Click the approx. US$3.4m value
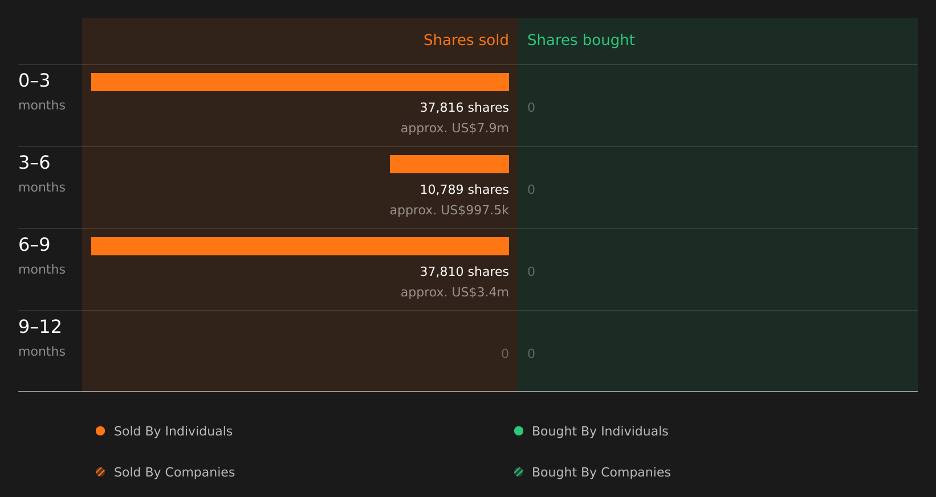This screenshot has width=936, height=497. pos(454,292)
